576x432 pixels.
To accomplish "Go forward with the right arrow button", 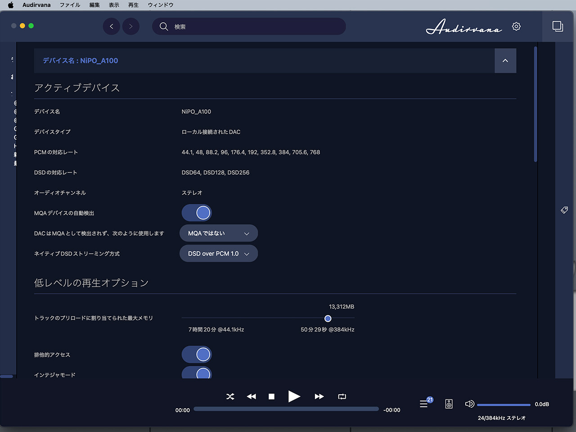I will coord(131,26).
